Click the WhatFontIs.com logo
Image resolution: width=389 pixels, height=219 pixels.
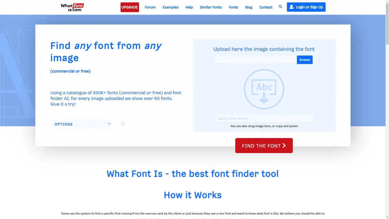72,7
